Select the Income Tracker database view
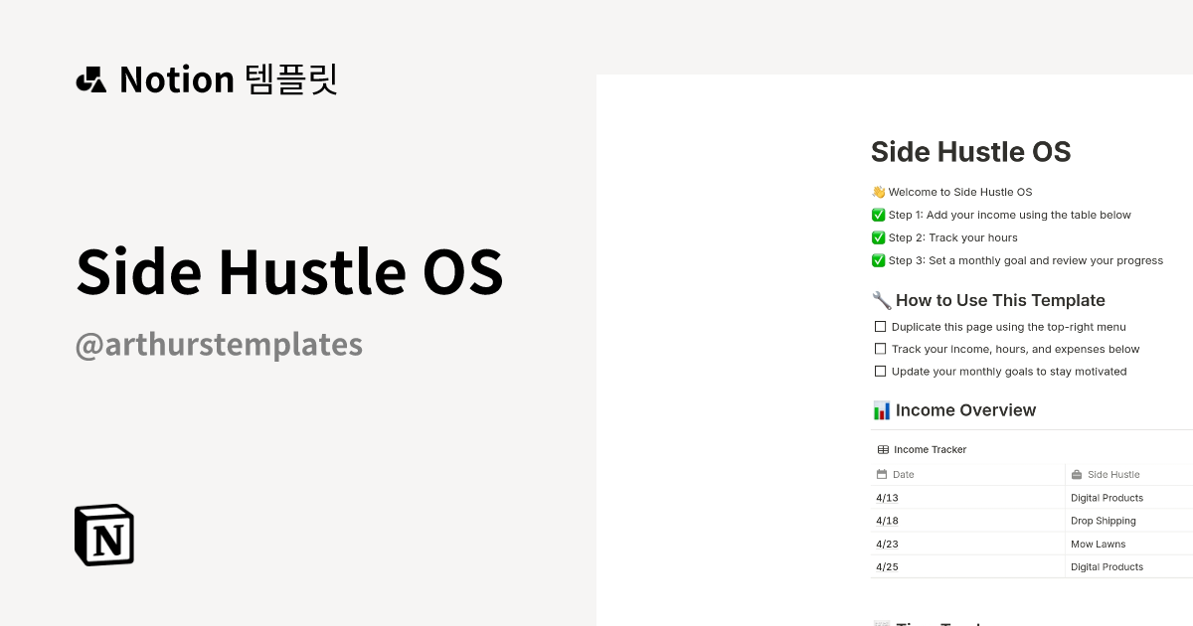 pos(932,449)
